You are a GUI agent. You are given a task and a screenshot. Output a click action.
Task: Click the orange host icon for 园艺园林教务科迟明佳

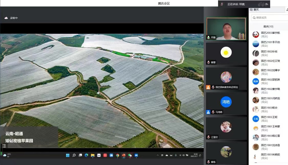tap(208, 87)
